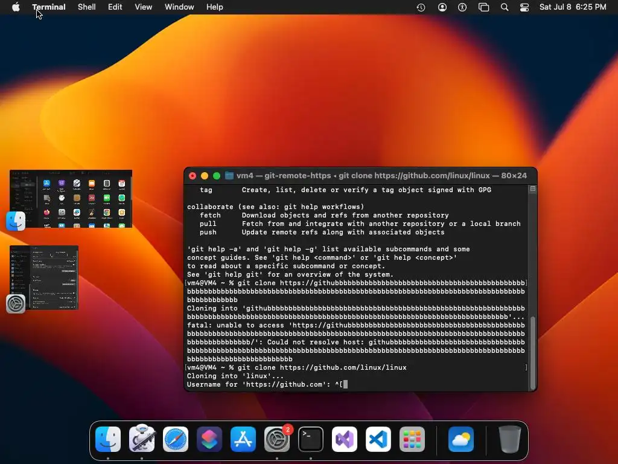Click the Username for 'https://github.com' prompt line
618x464 pixels.
(267, 384)
